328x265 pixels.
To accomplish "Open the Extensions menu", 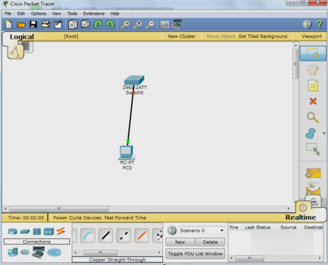I will 94,14.
